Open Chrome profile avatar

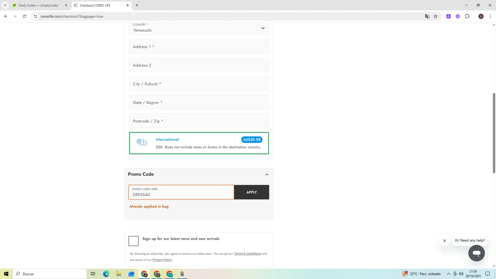click(x=481, y=16)
